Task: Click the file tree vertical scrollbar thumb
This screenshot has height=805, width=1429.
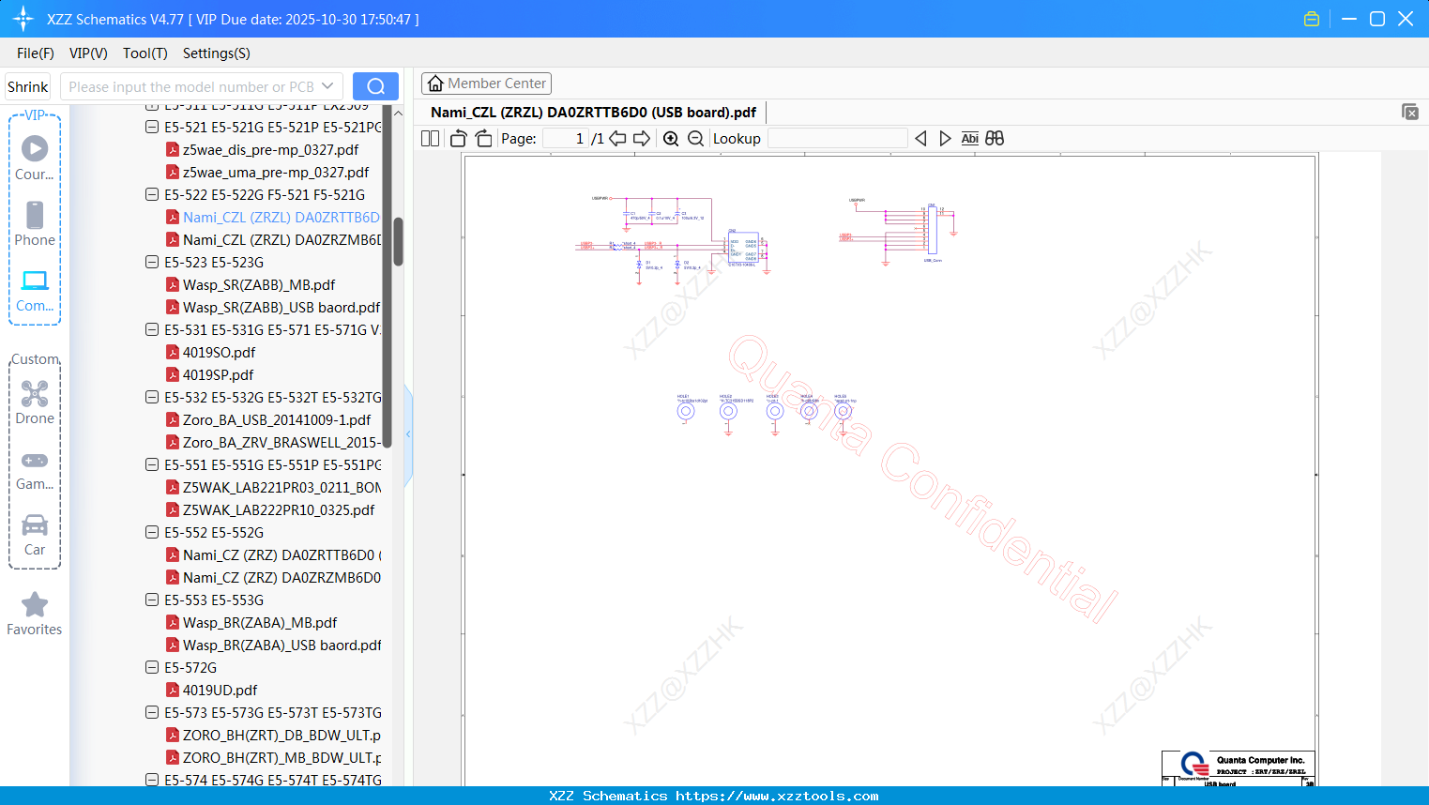Action: coord(398,242)
